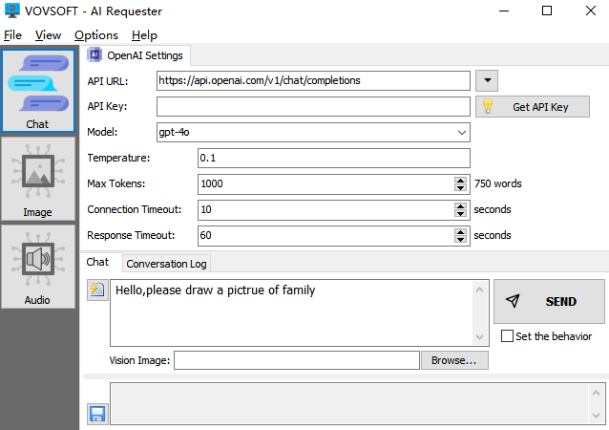Switch to the Image sidebar panel
Image resolution: width=609 pixels, height=430 pixels.
pos(38,178)
